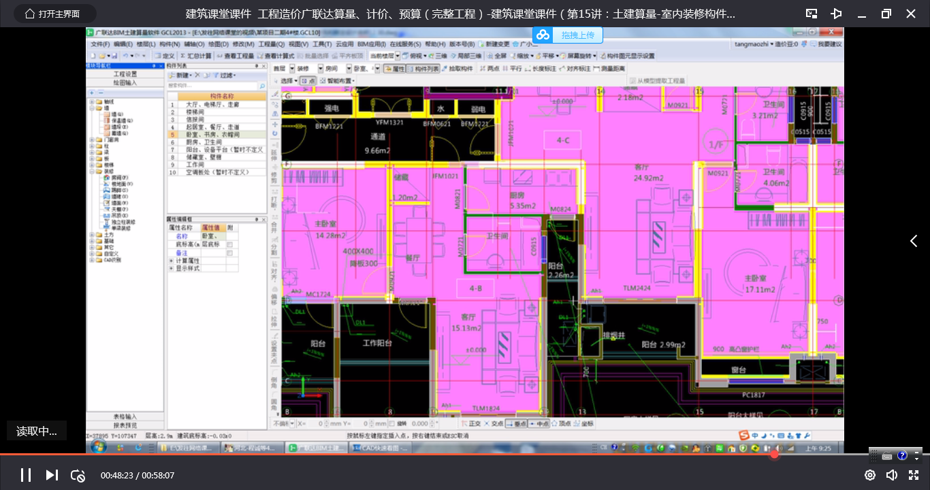Pause the video playback
Image resolution: width=930 pixels, height=490 pixels.
click(x=25, y=475)
